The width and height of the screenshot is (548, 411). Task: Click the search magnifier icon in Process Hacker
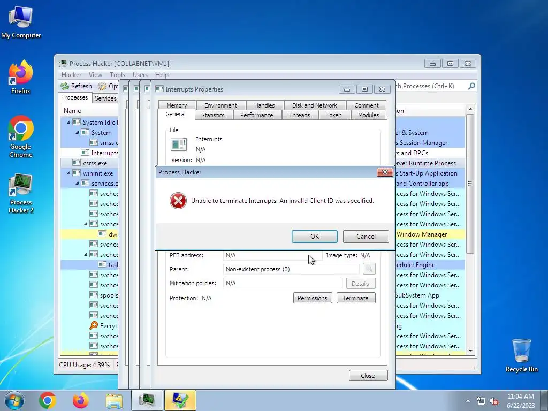(471, 86)
